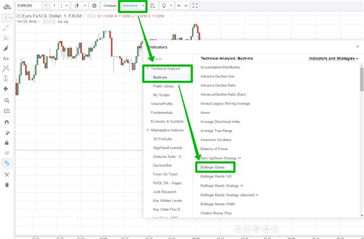The image size is (364, 239).
Task: Enter fullscreen mode from top toolbar
Action: tap(195, 5)
